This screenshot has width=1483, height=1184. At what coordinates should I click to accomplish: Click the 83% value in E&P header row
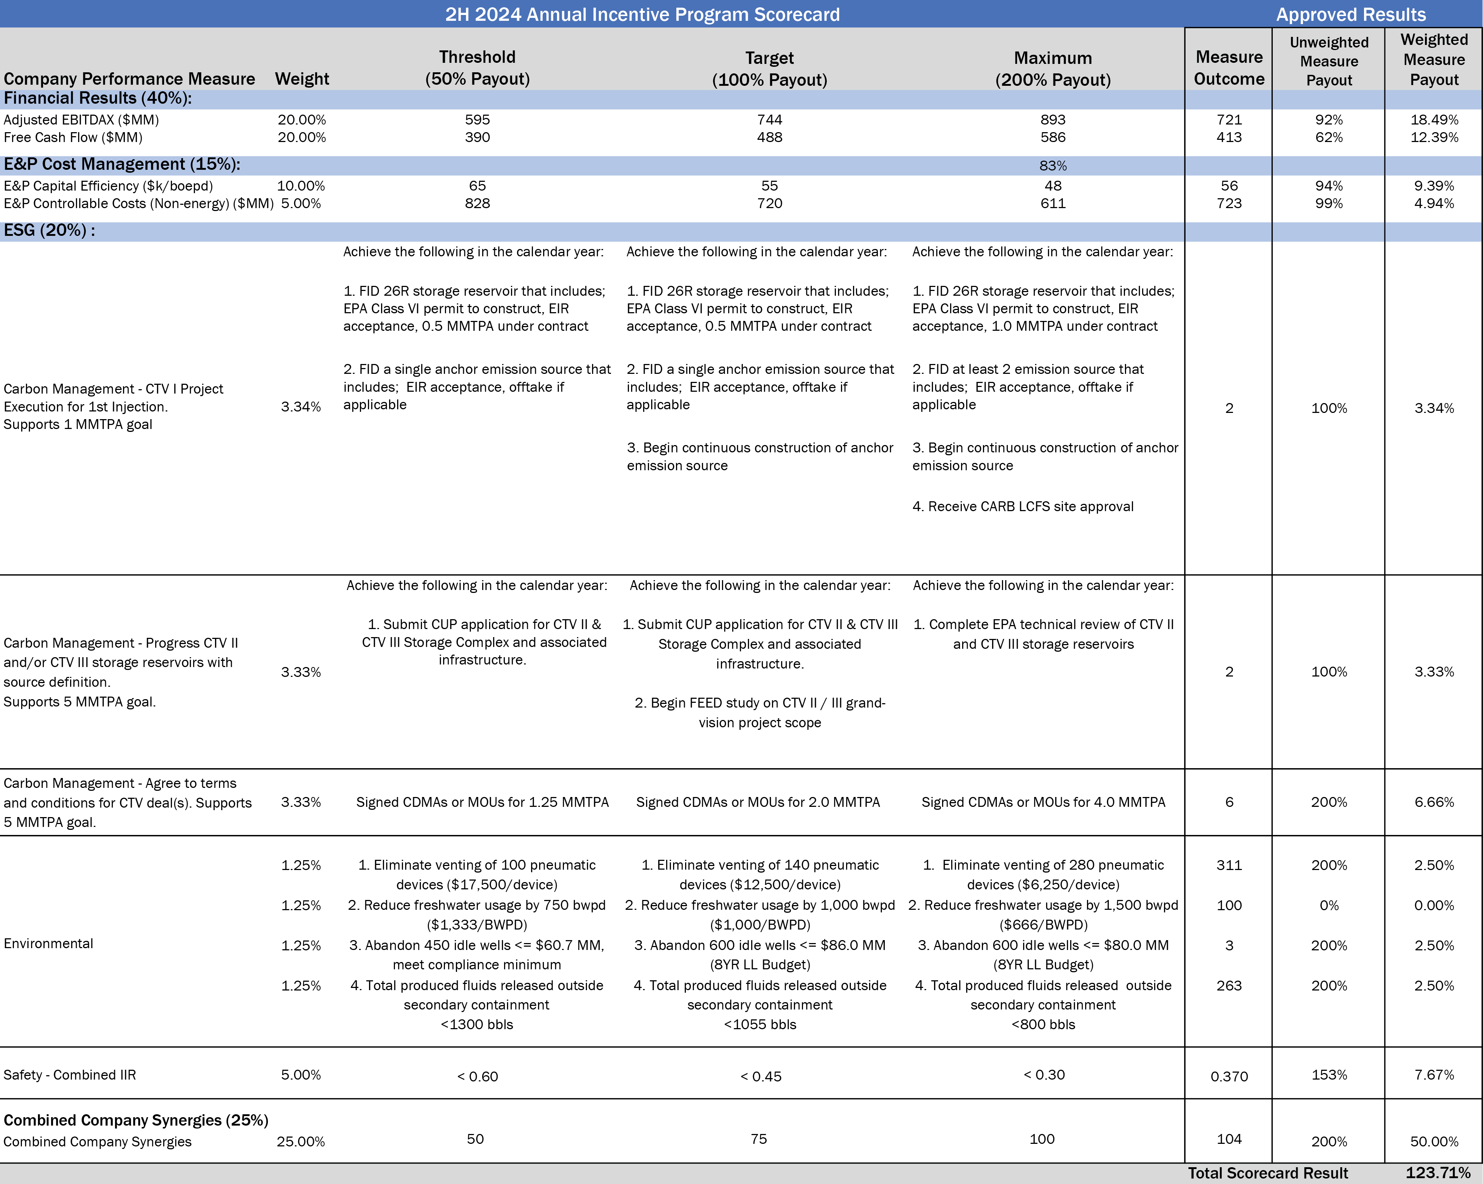[x=1052, y=166]
